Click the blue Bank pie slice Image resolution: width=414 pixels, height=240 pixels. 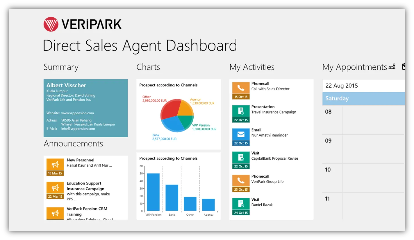(173, 124)
